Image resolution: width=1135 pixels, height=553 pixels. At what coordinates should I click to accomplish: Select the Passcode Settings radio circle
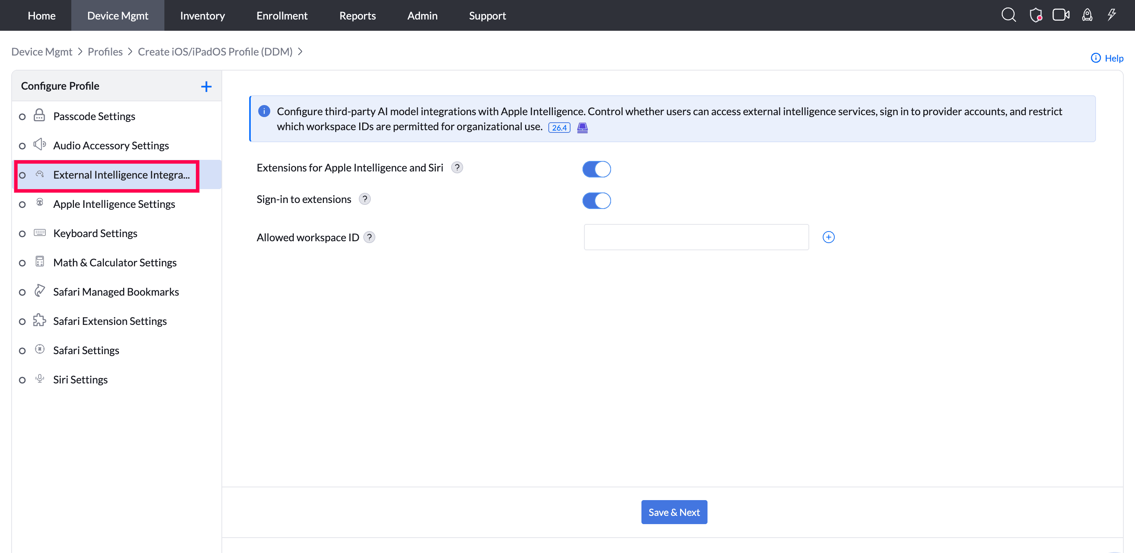point(22,117)
